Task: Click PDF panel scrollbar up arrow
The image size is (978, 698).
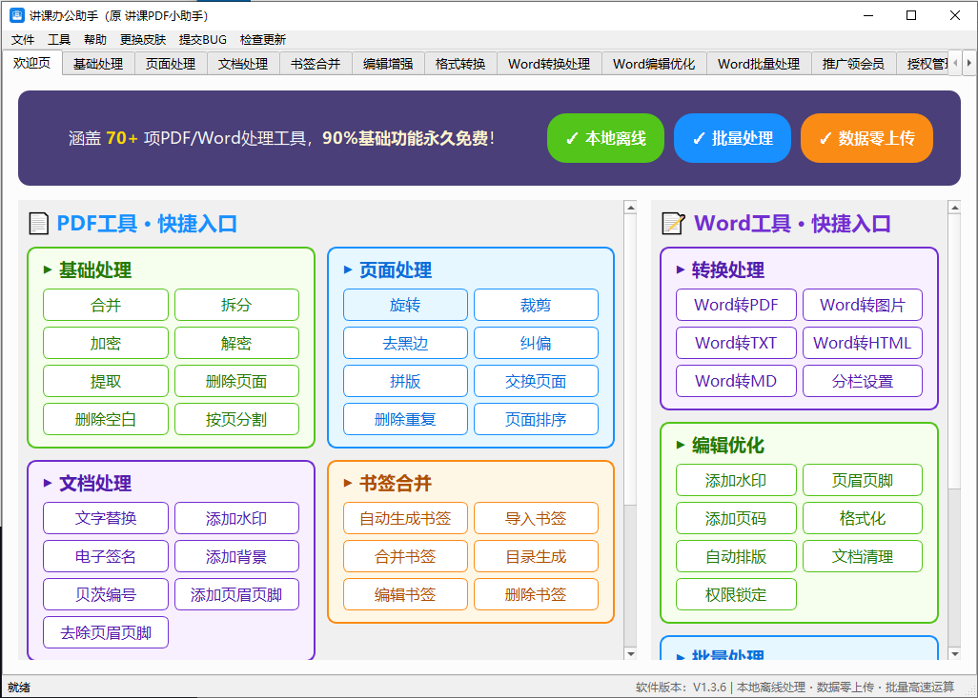Action: pyautogui.click(x=630, y=208)
